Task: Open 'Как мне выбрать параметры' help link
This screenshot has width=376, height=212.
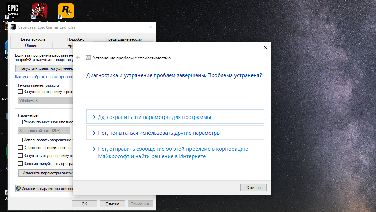Action: coord(44,77)
